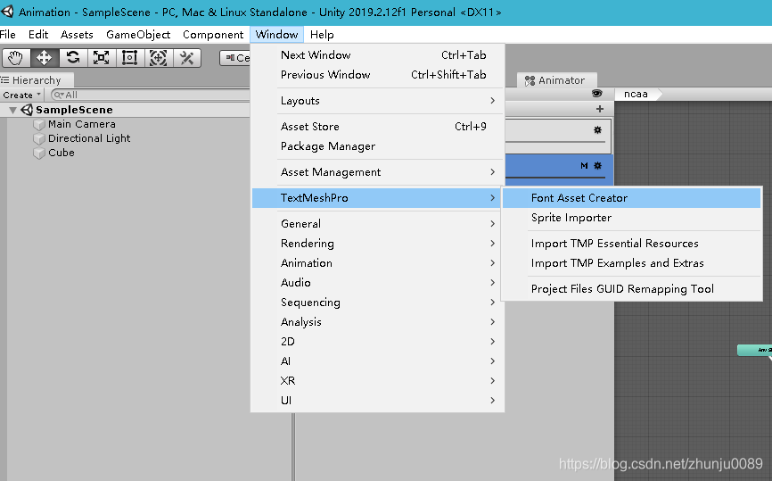Open Asset Store from Window menu
The height and width of the screenshot is (481, 772).
click(x=378, y=127)
